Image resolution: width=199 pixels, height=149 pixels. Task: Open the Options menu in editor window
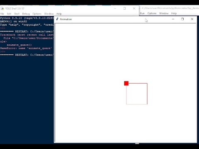(152, 13)
